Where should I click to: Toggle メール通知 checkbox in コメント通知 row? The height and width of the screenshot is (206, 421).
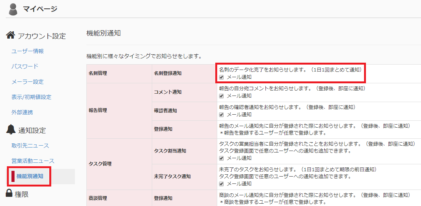point(222,96)
